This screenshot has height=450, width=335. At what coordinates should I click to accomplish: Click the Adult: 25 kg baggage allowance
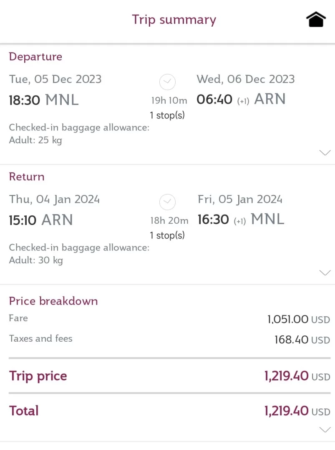tap(35, 140)
